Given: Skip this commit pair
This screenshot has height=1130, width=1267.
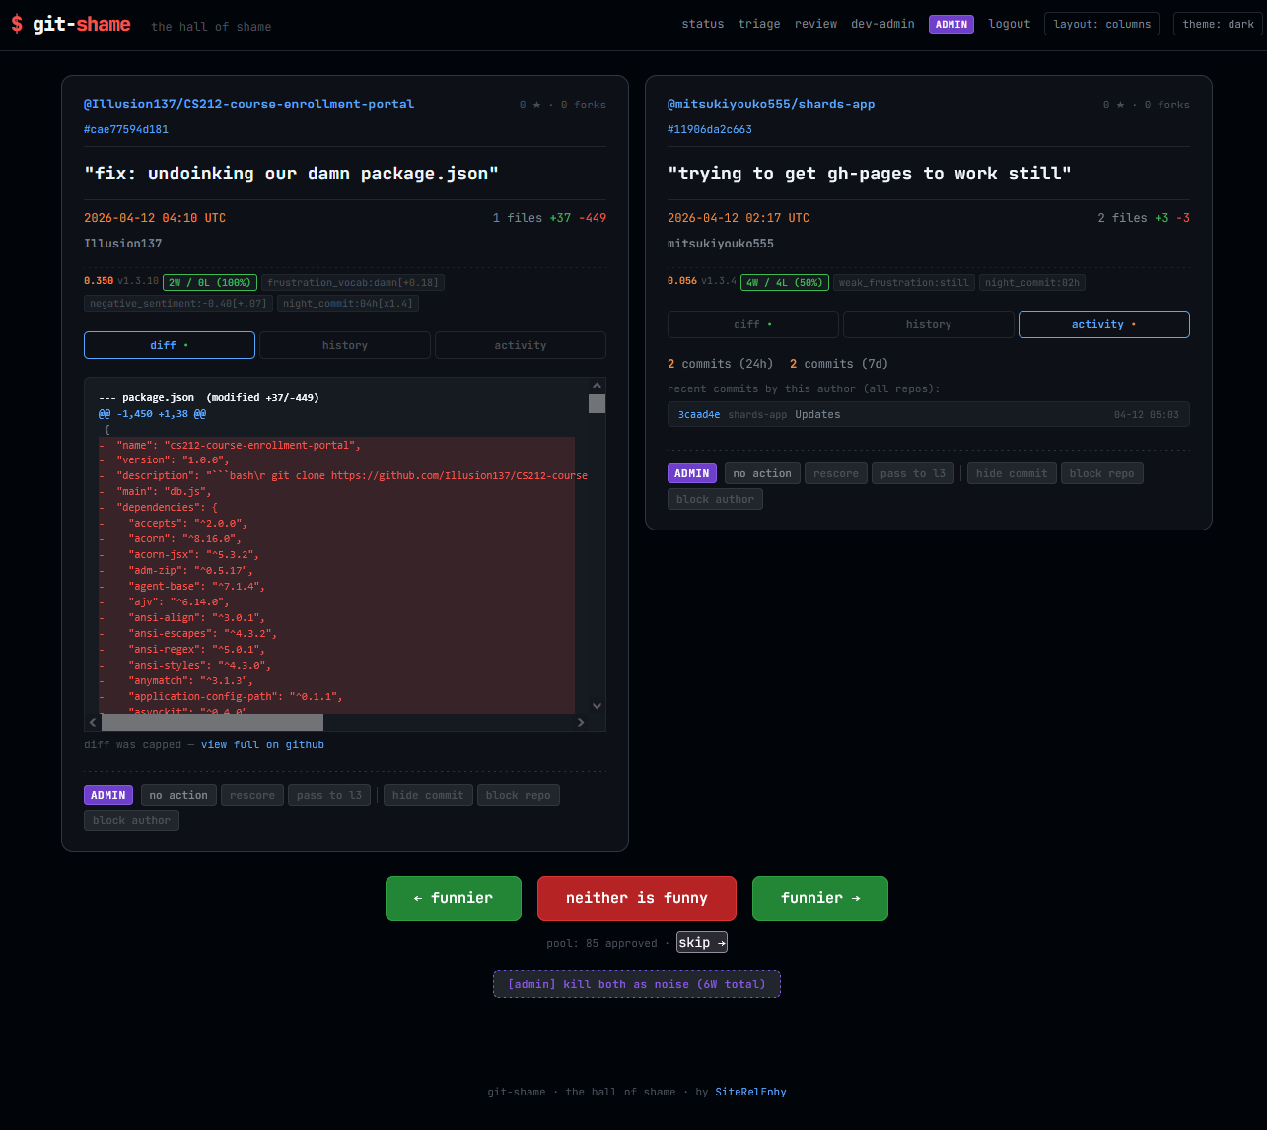Looking at the screenshot, I should tap(701, 943).
